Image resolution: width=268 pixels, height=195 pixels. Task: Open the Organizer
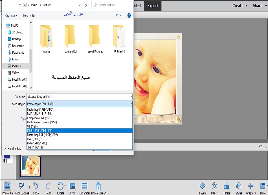[x=84, y=188]
